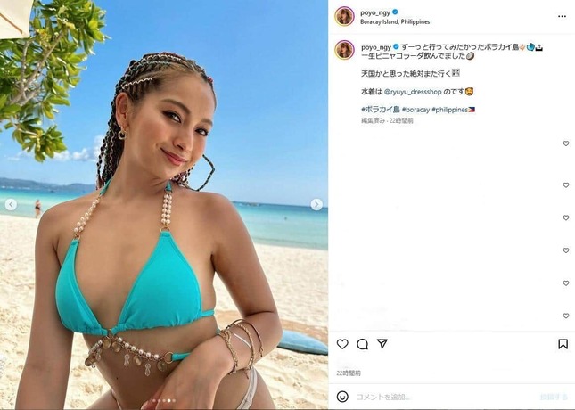The image size is (575, 410).
Task: Like the first comment with the small heart
Action: pos(566,143)
